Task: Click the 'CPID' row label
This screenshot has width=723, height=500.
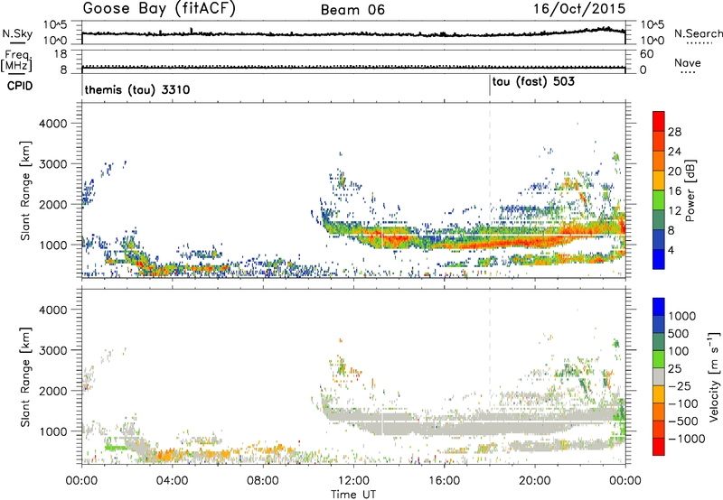Action: (20, 86)
